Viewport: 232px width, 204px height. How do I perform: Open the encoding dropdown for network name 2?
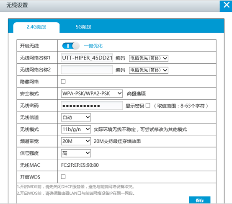149,70
